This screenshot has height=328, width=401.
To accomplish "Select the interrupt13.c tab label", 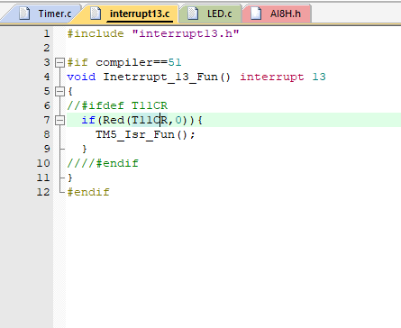I will (140, 14).
